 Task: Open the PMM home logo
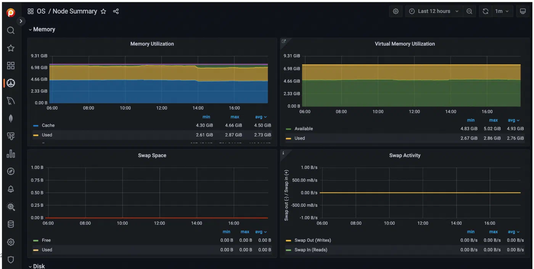pos(11,13)
